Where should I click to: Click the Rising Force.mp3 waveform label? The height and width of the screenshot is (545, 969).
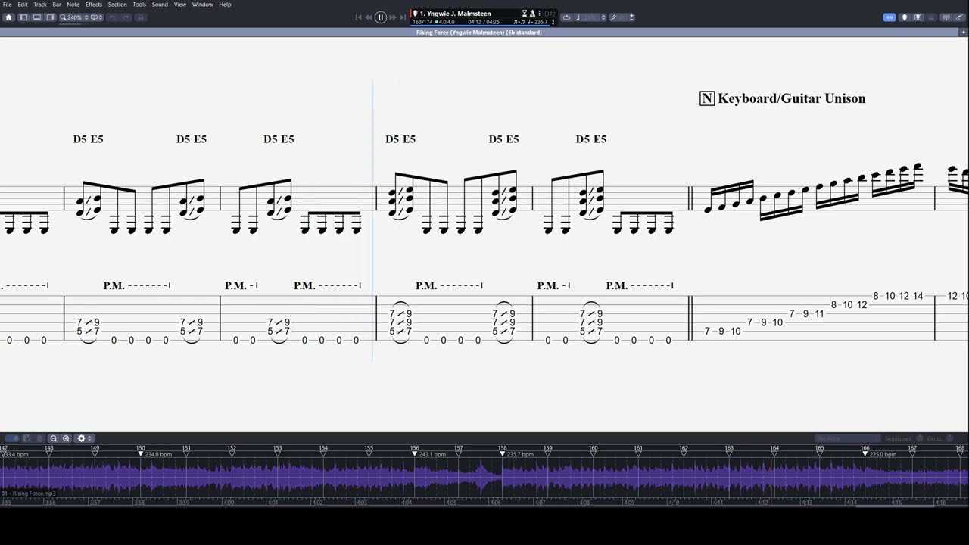28,494
